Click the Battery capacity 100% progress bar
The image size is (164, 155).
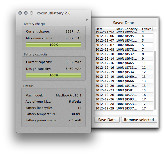click(x=54, y=75)
